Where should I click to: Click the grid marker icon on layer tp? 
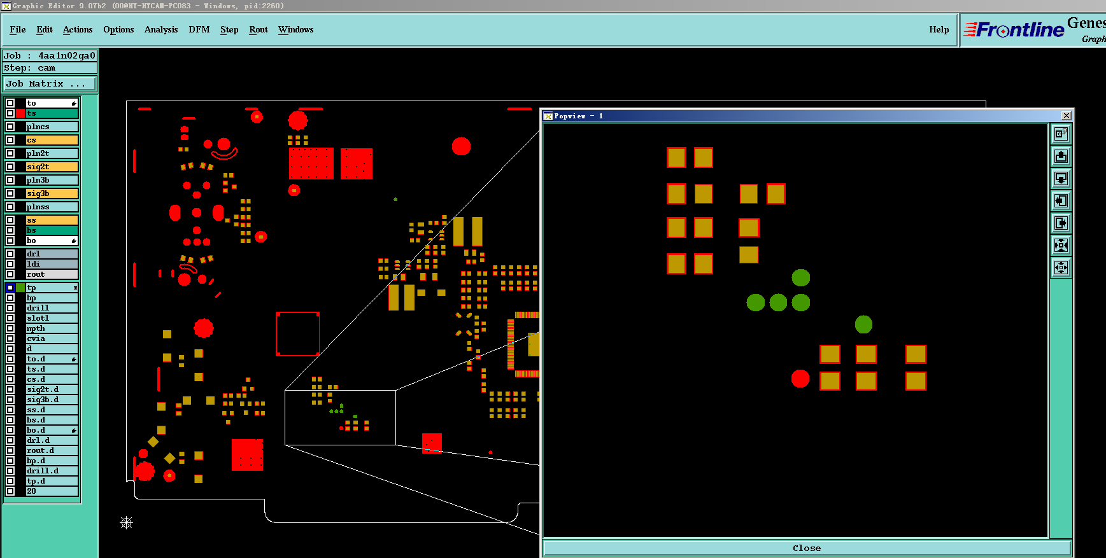point(75,288)
